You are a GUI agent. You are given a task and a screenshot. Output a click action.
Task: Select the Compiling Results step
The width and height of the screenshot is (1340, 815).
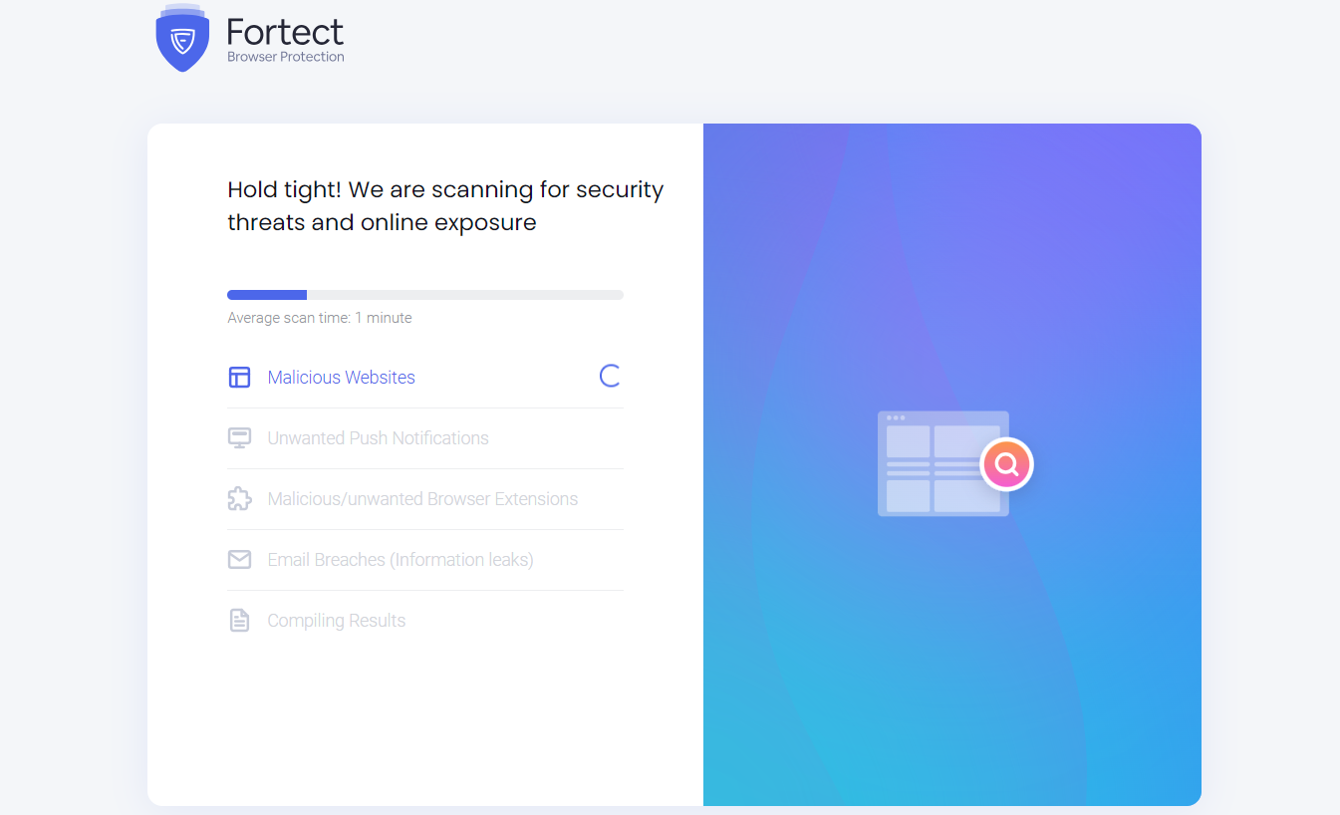[336, 621]
